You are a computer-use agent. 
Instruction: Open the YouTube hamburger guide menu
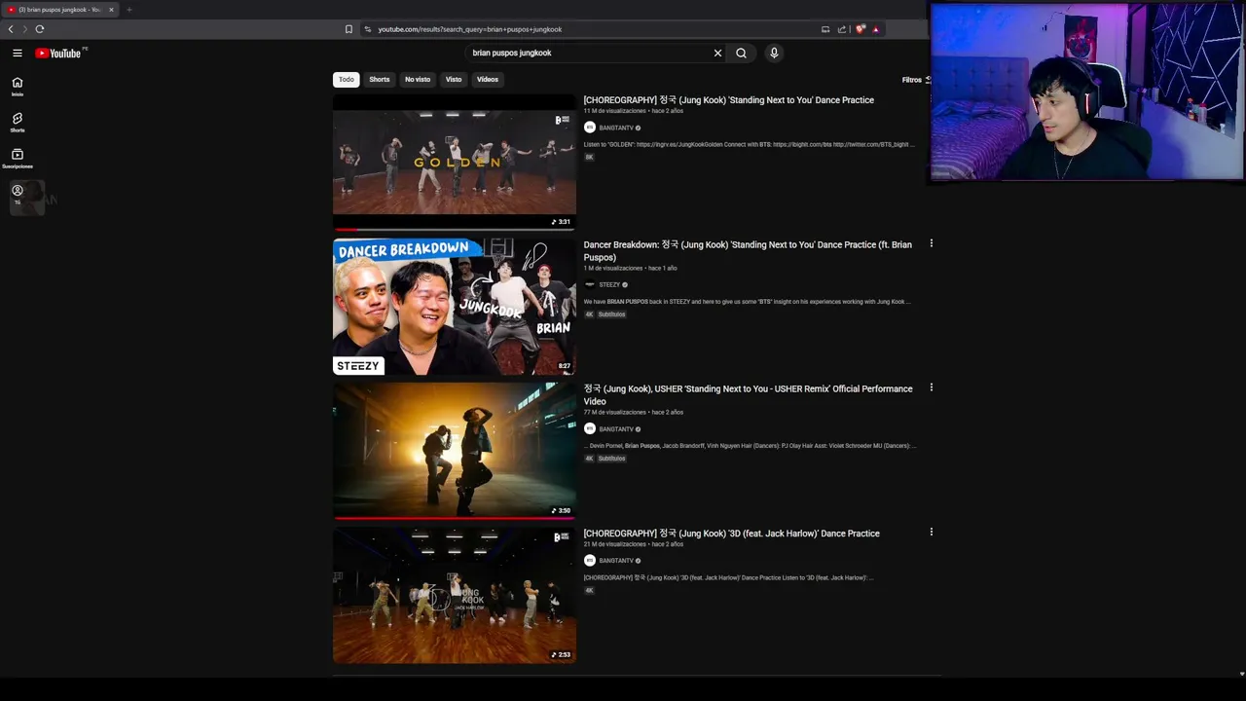click(x=18, y=54)
